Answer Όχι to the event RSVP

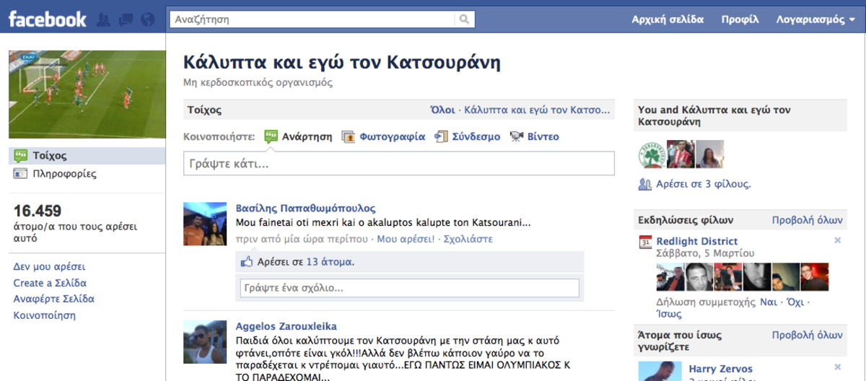tap(795, 302)
